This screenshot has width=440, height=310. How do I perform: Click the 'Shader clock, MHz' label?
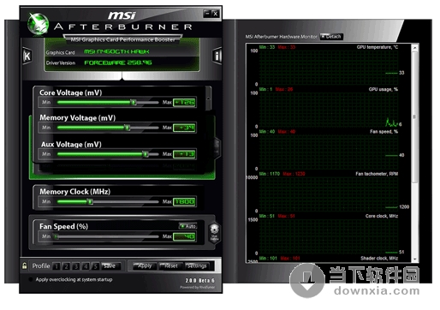tap(379, 258)
